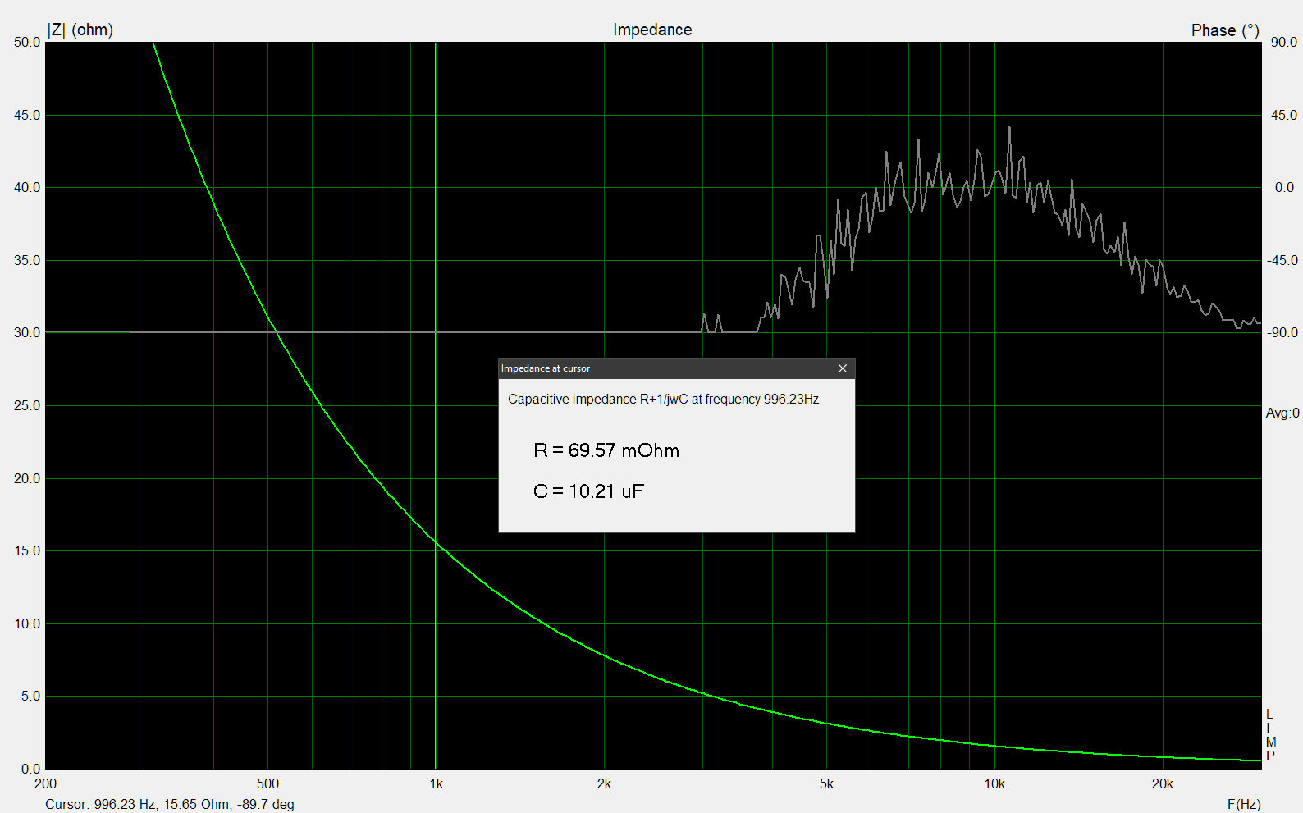
Task: Click the 500 frequency tick label
Action: click(x=267, y=784)
